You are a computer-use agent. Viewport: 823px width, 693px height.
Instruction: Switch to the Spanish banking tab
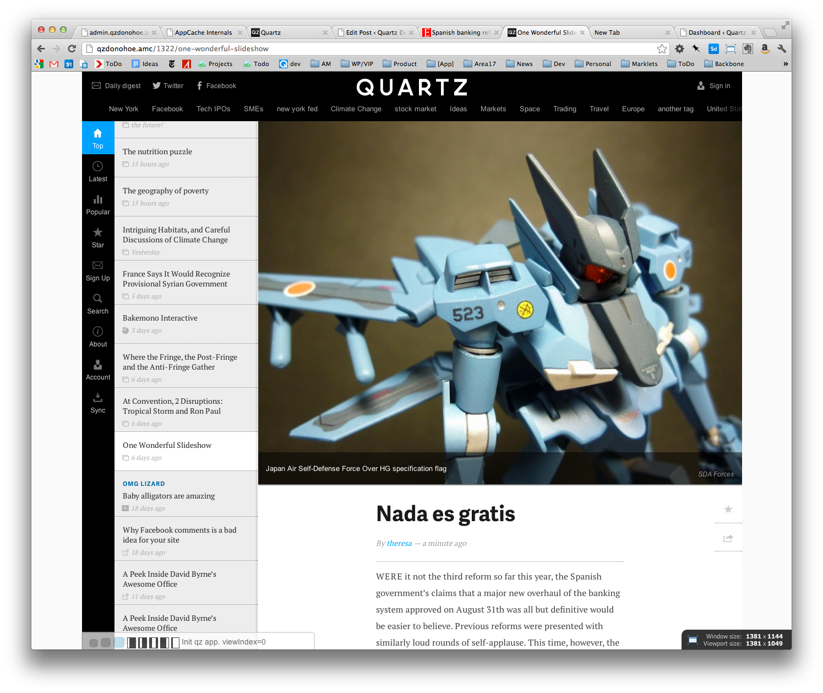(460, 33)
